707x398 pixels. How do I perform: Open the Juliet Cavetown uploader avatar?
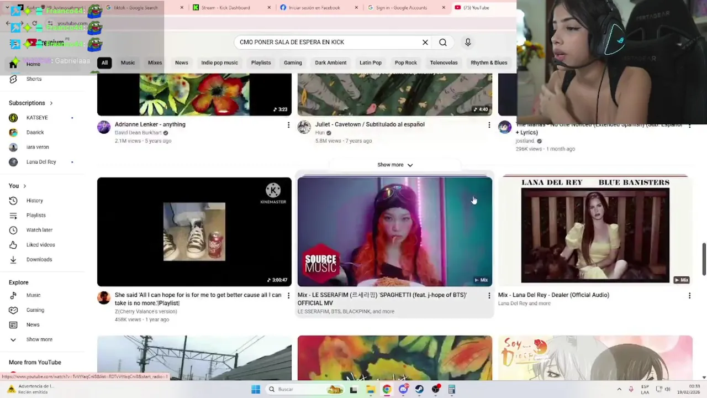[304, 128]
